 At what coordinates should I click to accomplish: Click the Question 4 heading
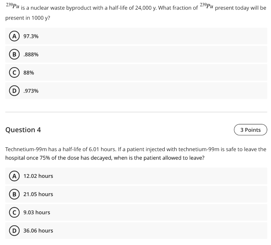(x=23, y=130)
